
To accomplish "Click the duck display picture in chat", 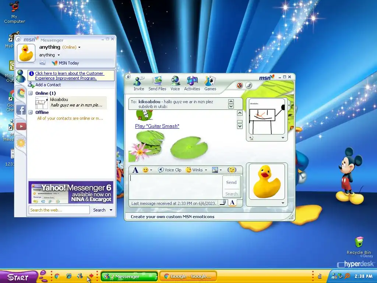I will pos(267,182).
